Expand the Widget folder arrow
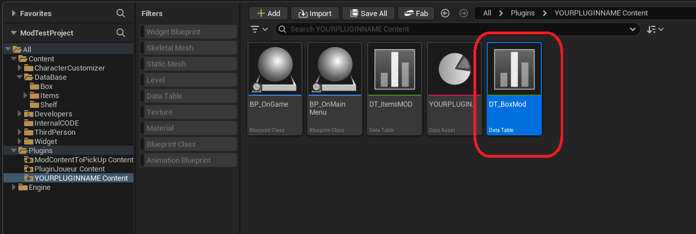 (x=20, y=142)
